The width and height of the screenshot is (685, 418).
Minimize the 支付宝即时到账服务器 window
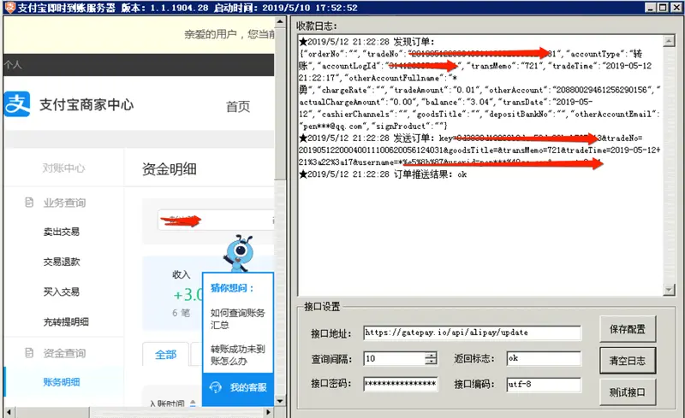[651, 8]
